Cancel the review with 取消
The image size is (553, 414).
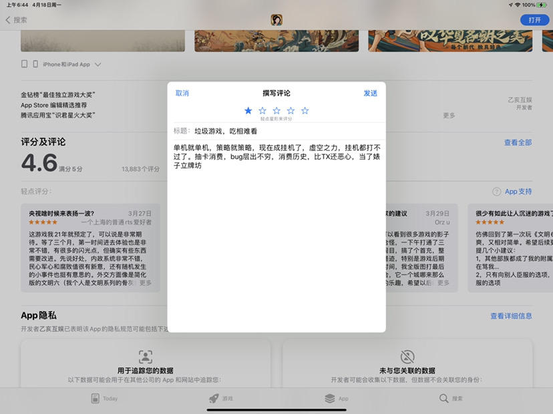(x=182, y=93)
